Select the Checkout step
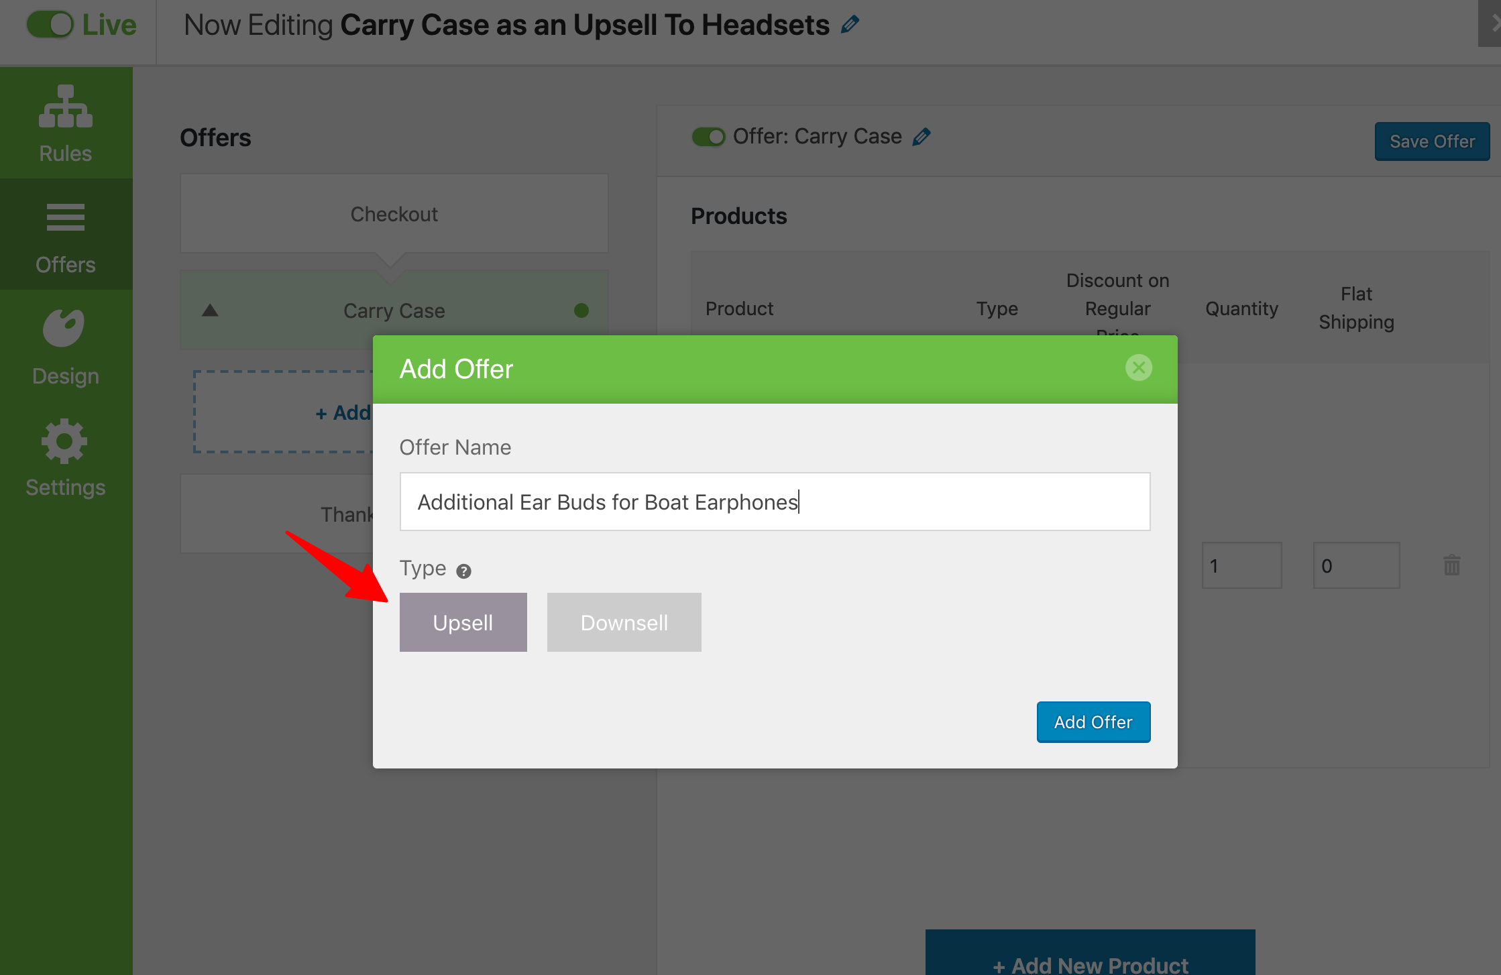Image resolution: width=1501 pixels, height=975 pixels. tap(394, 214)
